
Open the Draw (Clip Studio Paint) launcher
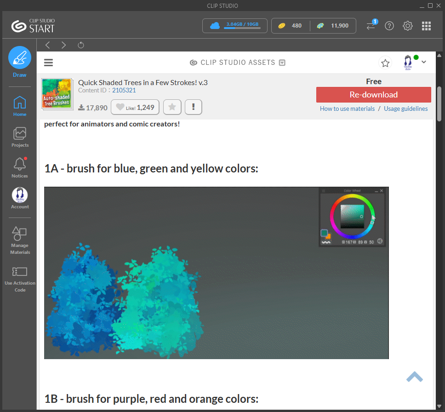20,62
